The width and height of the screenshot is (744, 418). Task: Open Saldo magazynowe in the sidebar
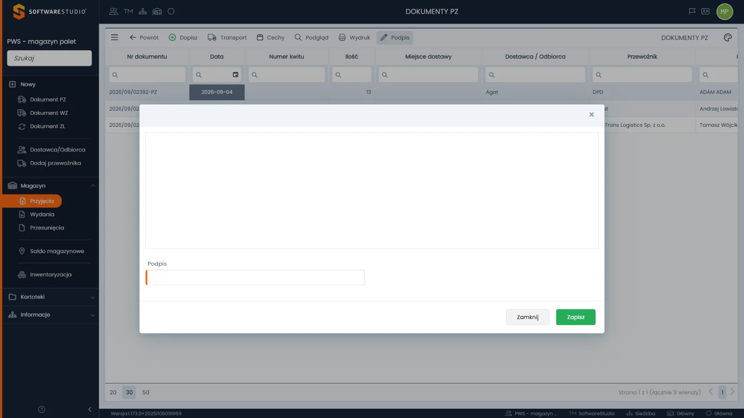(57, 251)
